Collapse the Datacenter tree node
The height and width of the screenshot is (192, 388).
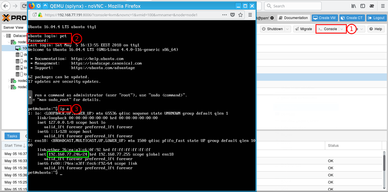[x=4, y=36]
